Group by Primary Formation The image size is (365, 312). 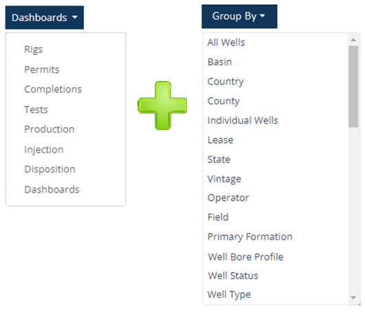250,237
